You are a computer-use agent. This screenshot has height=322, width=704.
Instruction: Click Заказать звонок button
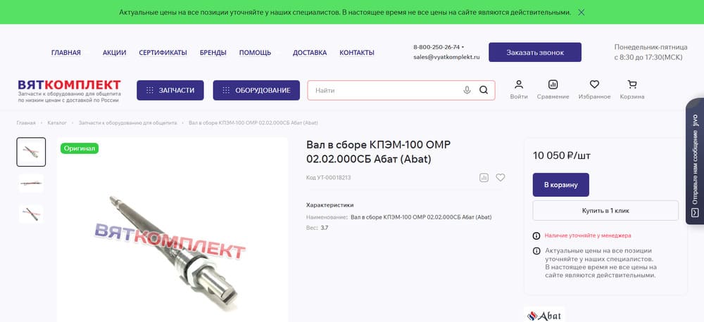tap(535, 53)
